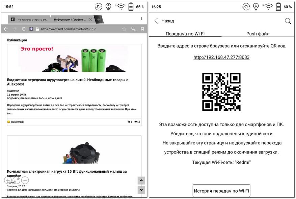Click the fit-to-screen round arrows button
Screen dimensions: 296x199
pos(17,180)
